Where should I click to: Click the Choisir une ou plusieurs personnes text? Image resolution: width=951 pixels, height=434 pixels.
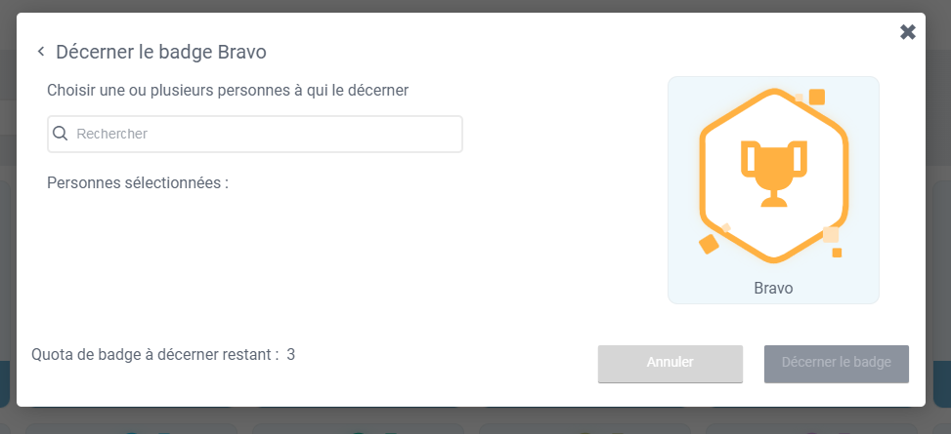[x=228, y=90]
